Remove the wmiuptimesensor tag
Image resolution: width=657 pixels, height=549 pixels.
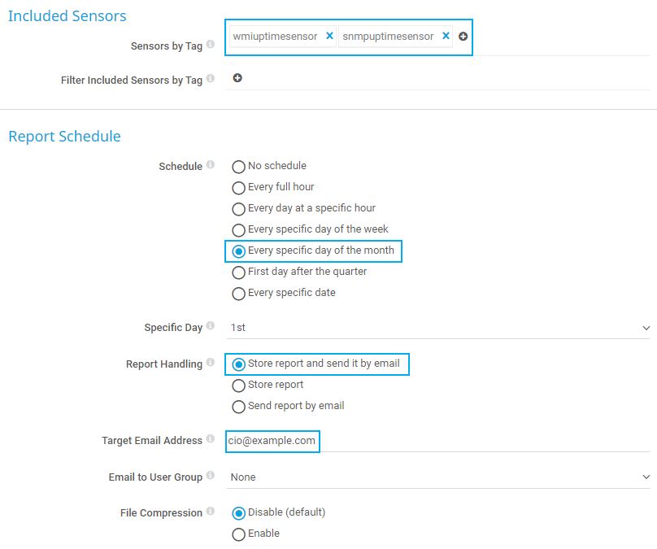tap(329, 36)
